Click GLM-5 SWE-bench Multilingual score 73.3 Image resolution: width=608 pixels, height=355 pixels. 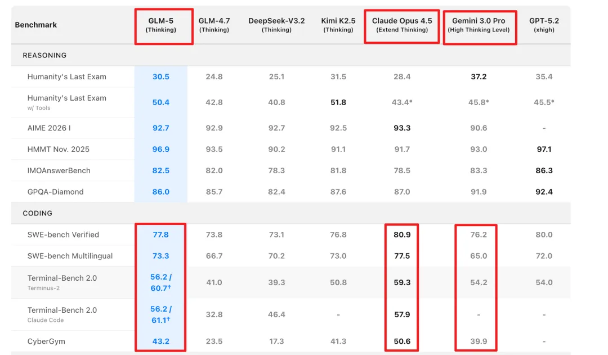[x=161, y=256]
